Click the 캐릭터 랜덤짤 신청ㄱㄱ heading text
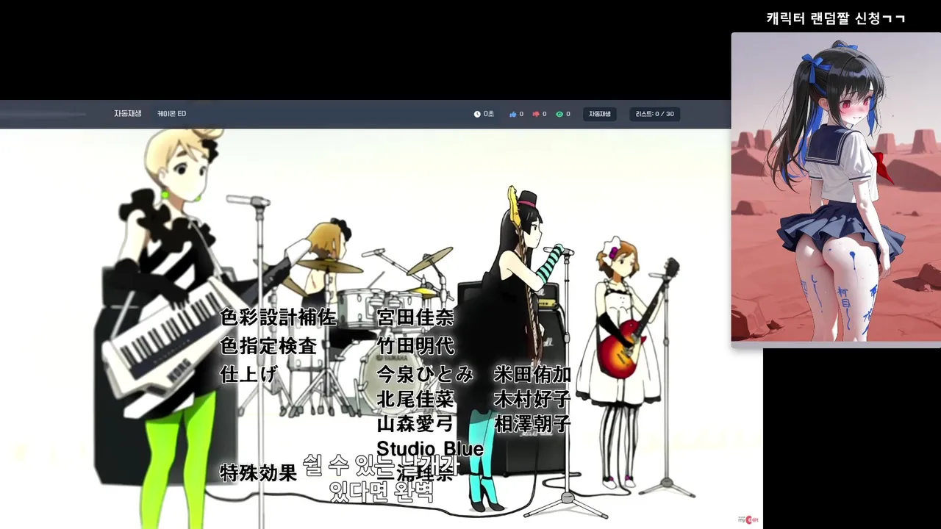Image resolution: width=941 pixels, height=529 pixels. (x=836, y=18)
